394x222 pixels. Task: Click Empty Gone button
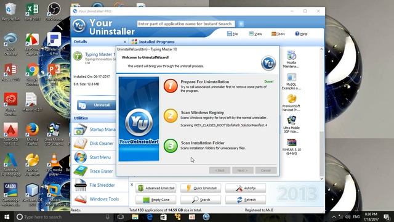[x=156, y=200]
